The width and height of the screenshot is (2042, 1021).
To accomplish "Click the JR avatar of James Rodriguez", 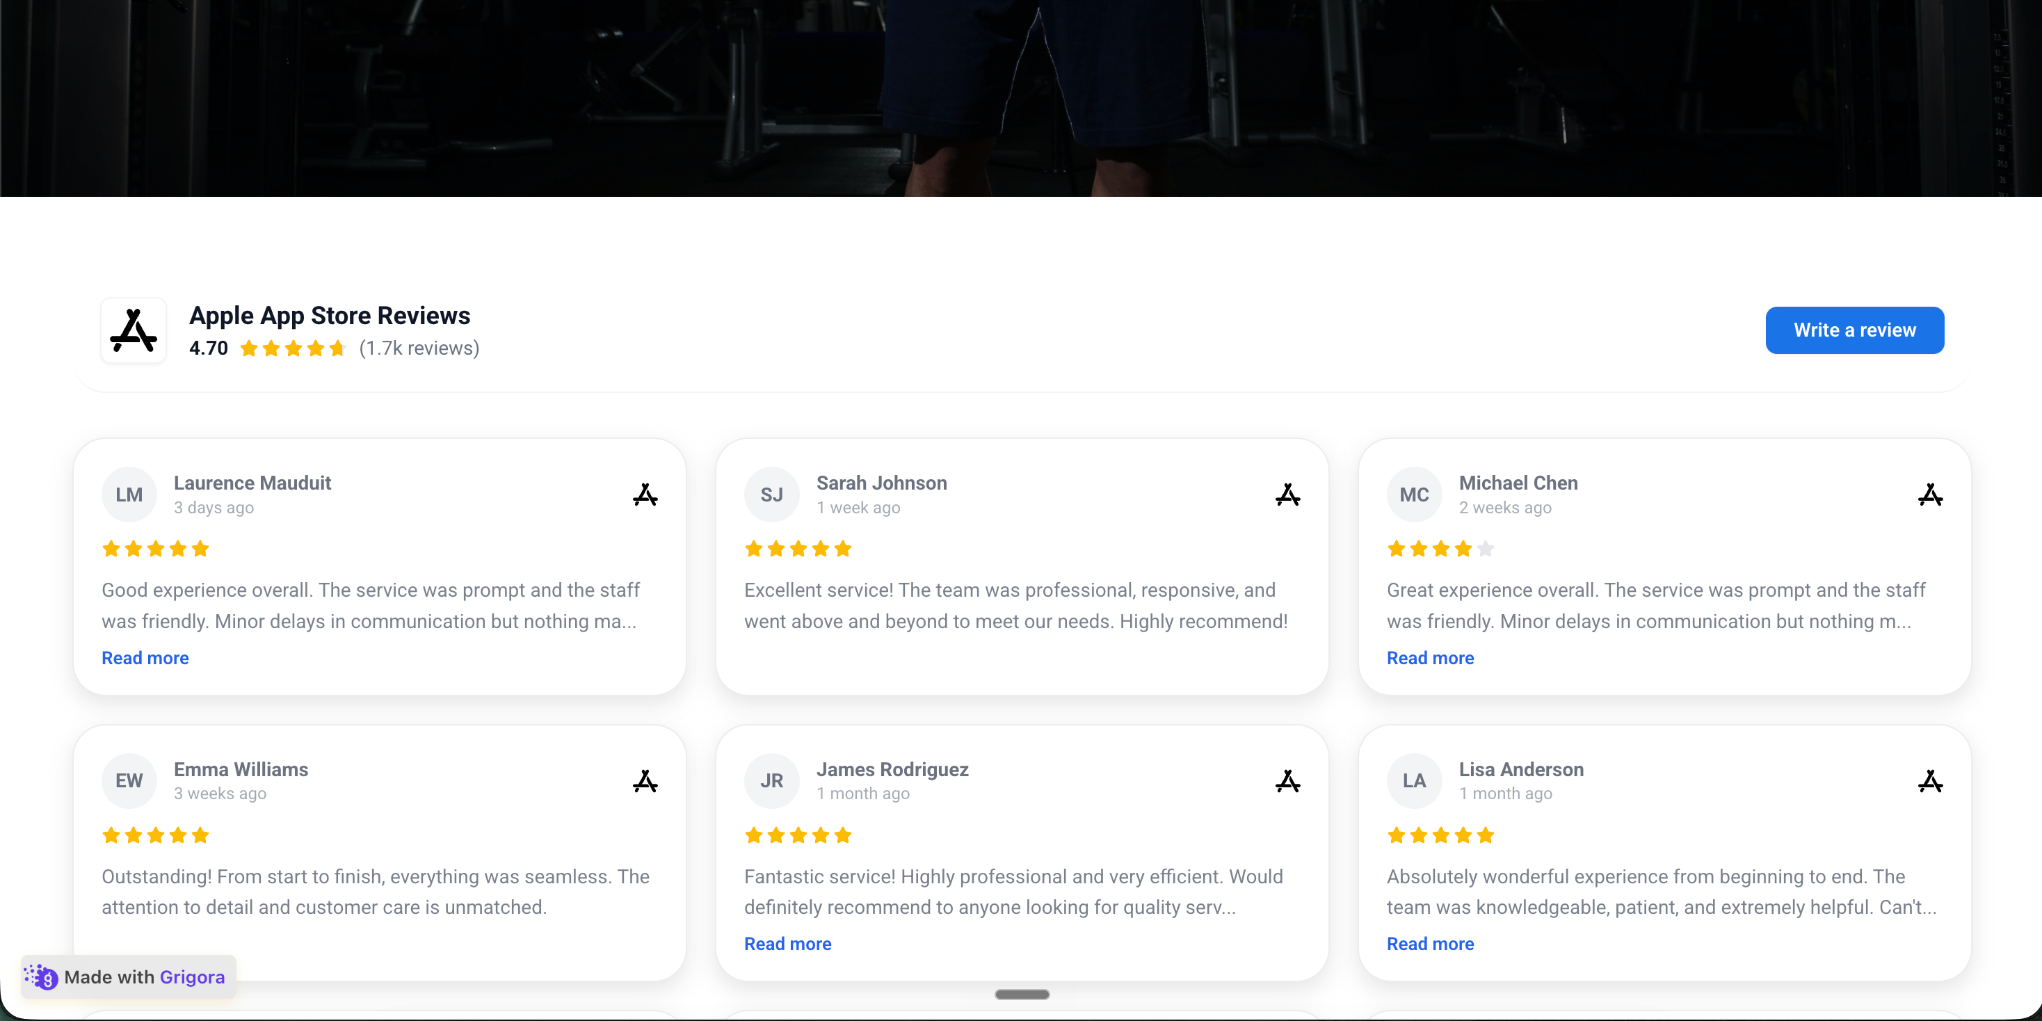I will coord(771,781).
